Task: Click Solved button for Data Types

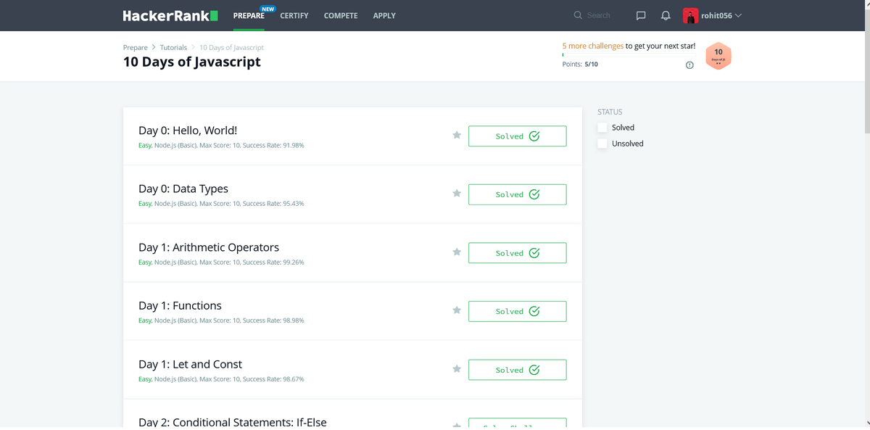Action: point(518,194)
